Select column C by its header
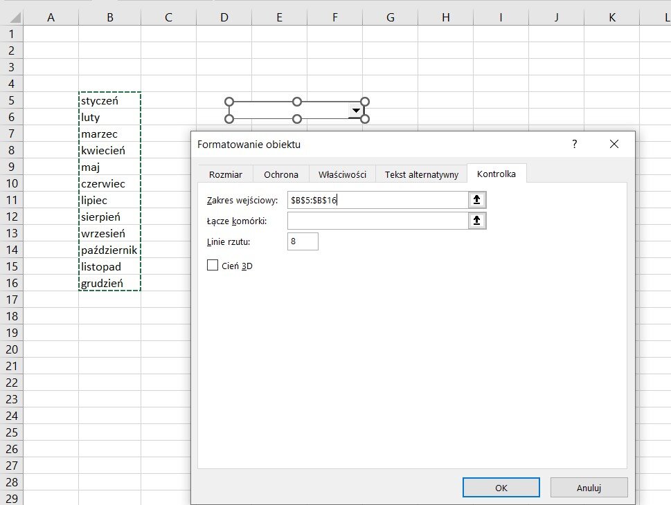 click(168, 17)
